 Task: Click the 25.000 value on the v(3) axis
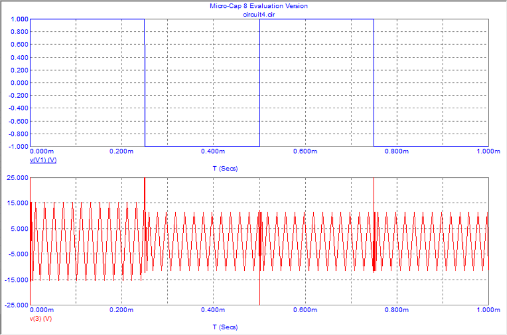(18, 177)
